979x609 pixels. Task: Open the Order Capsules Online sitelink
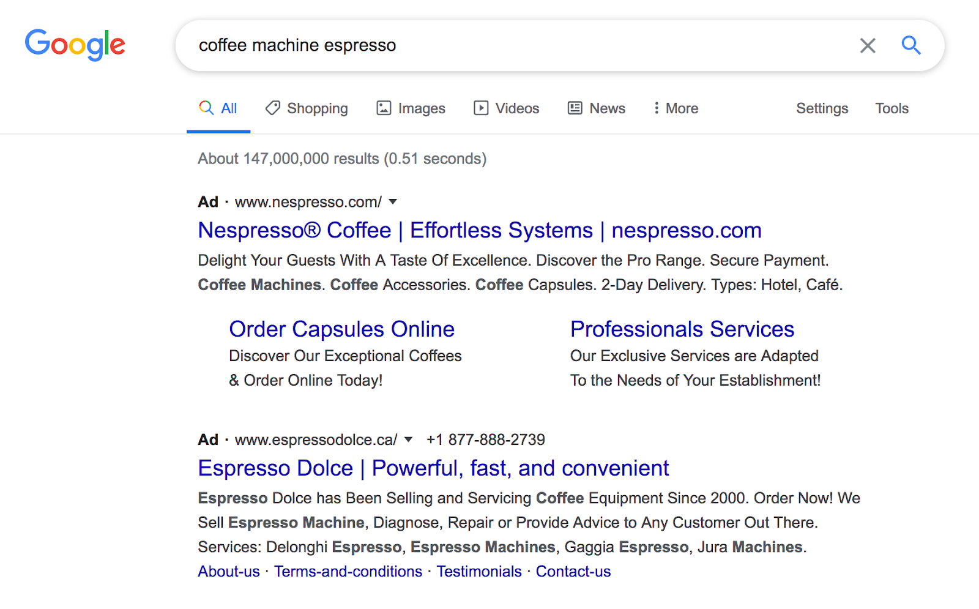(341, 329)
